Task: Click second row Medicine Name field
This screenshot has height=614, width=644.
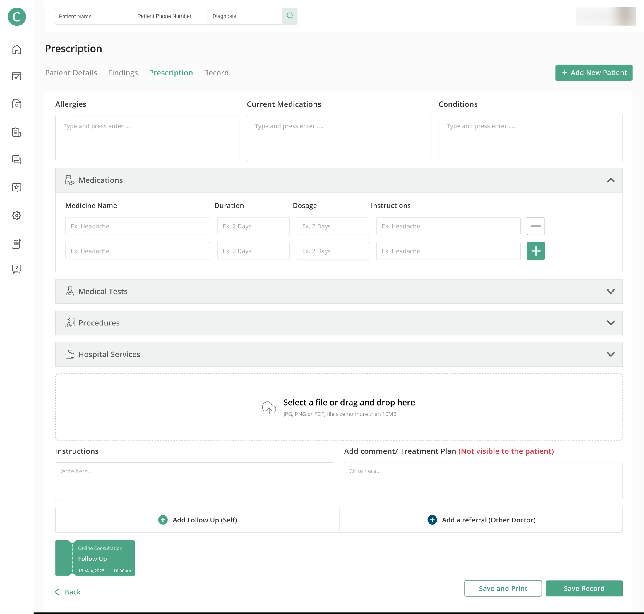Action: [x=138, y=251]
